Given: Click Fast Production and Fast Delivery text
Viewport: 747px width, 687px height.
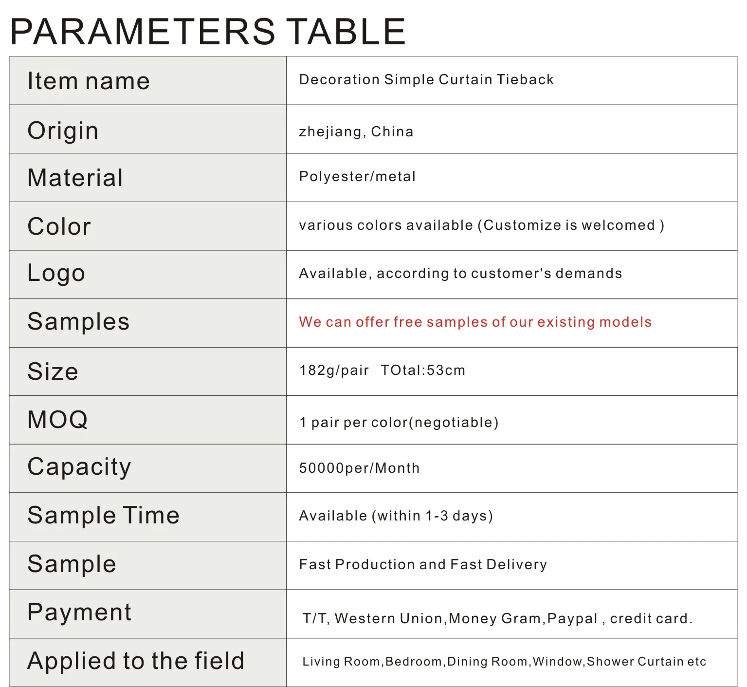Looking at the screenshot, I should [x=423, y=564].
